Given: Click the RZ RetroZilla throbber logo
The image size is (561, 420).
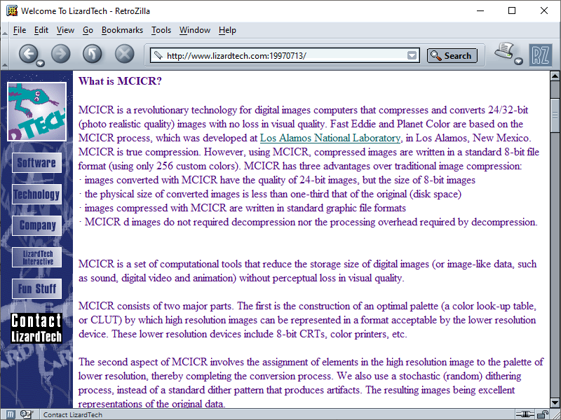Looking at the screenshot, I should 541,53.
